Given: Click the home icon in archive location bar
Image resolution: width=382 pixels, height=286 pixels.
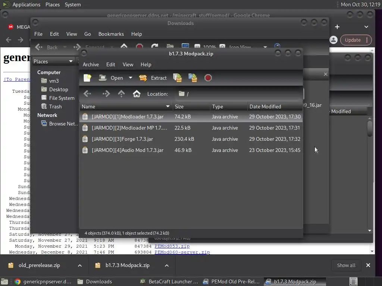Looking at the screenshot, I should (x=137, y=93).
